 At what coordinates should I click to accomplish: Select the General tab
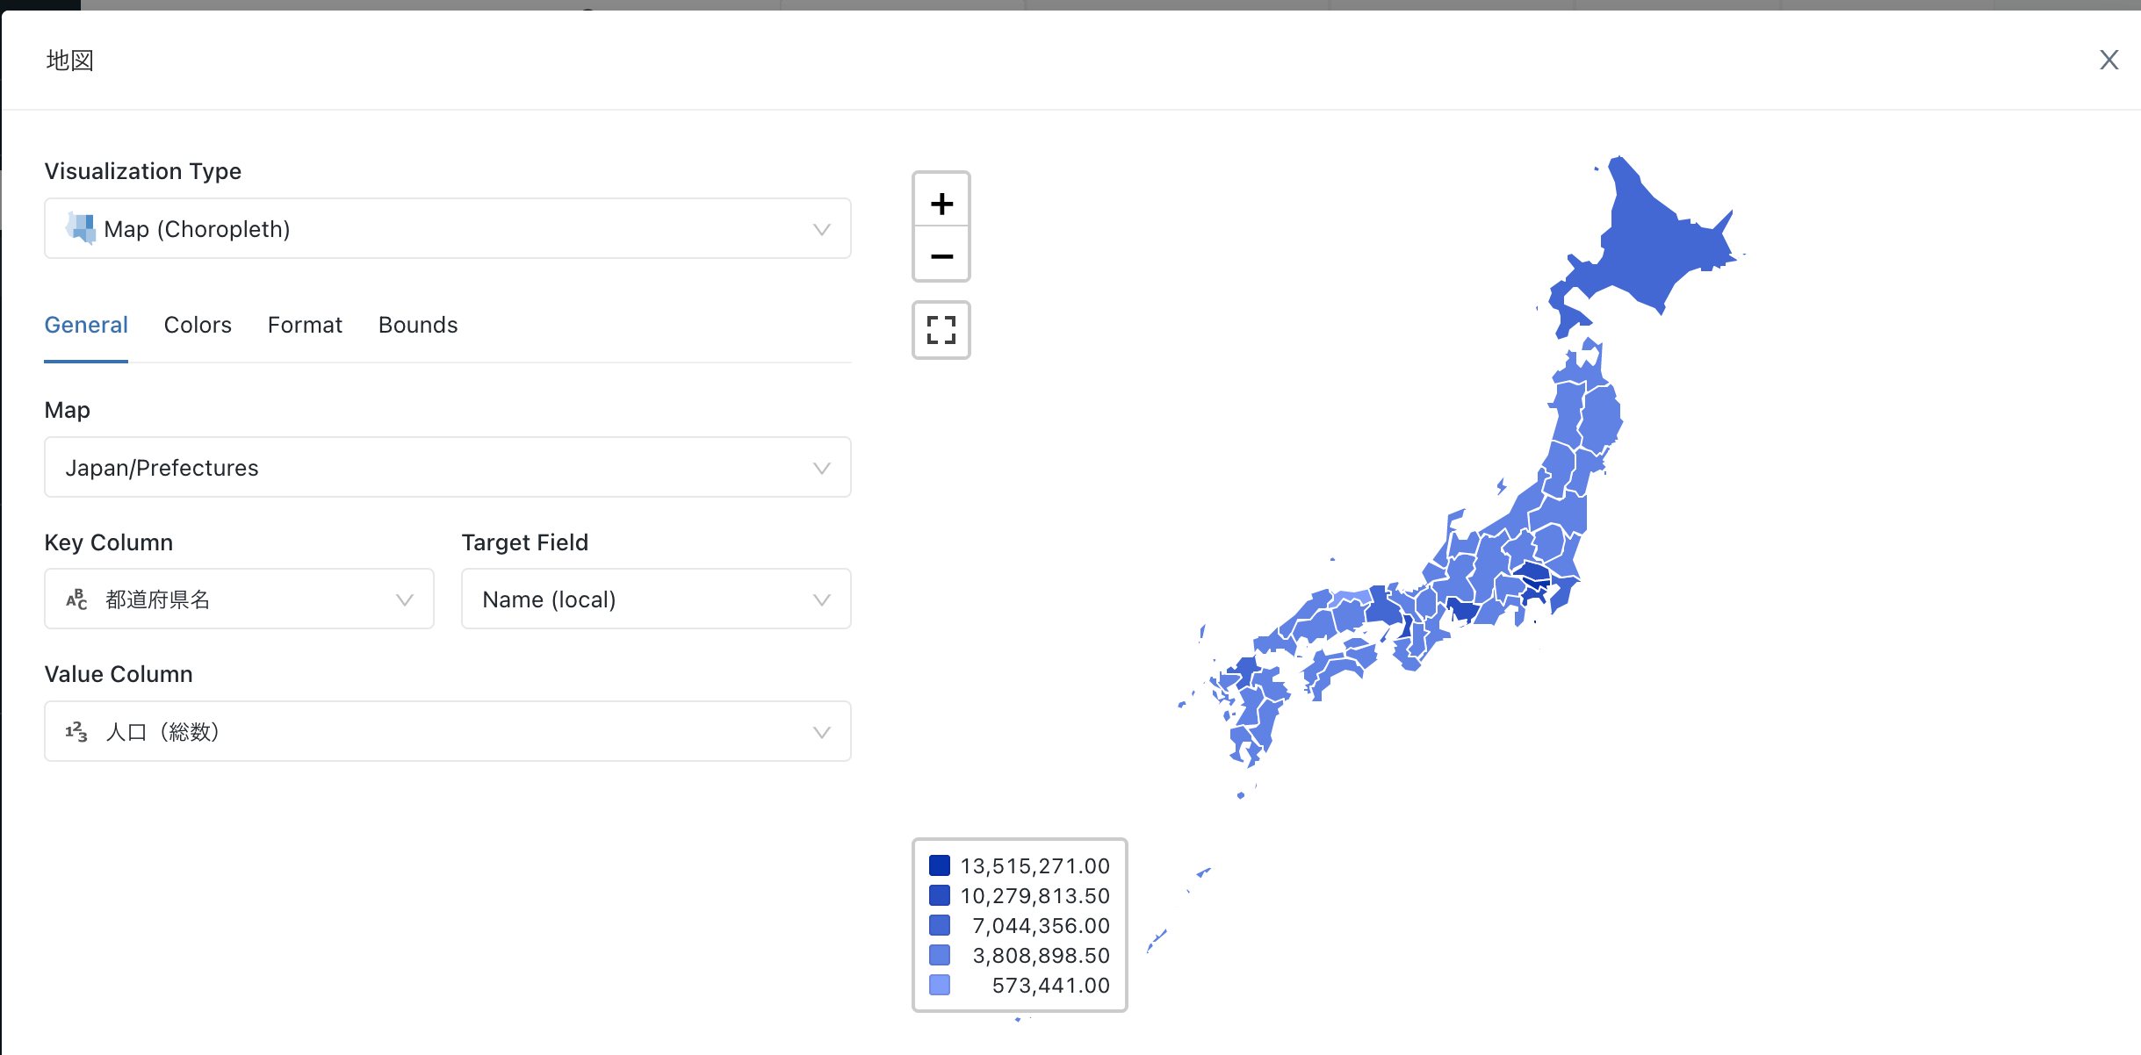coord(86,325)
